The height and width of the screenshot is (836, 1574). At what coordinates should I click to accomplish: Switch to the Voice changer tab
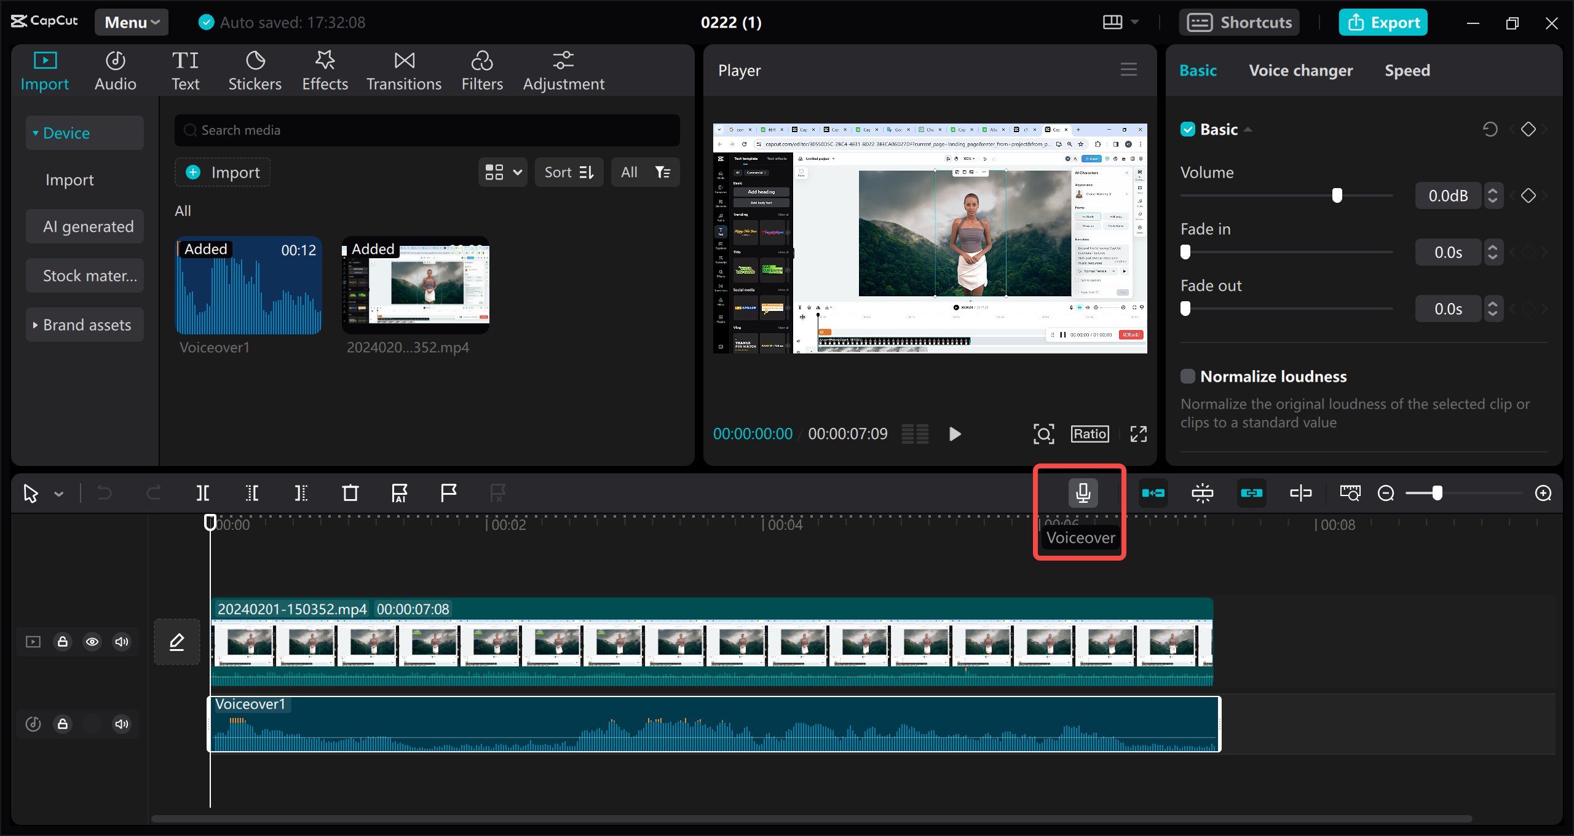(x=1301, y=70)
